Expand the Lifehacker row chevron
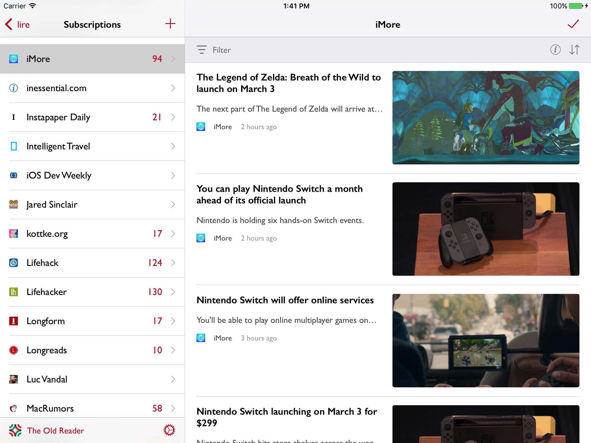This screenshot has height=443, width=591. (173, 292)
